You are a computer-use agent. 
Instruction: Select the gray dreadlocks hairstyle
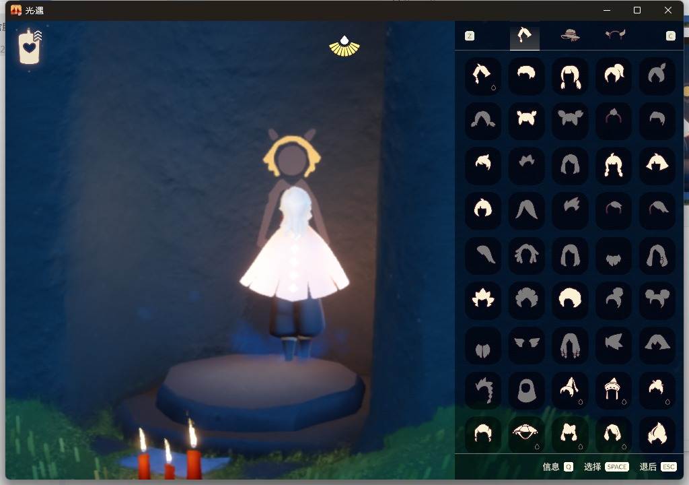point(526,255)
